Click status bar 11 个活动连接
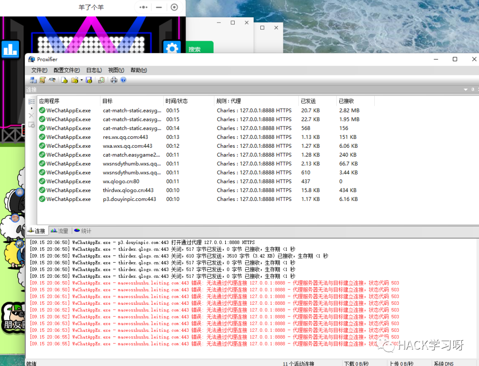Screen dimensions: 479x366 pos(298,363)
